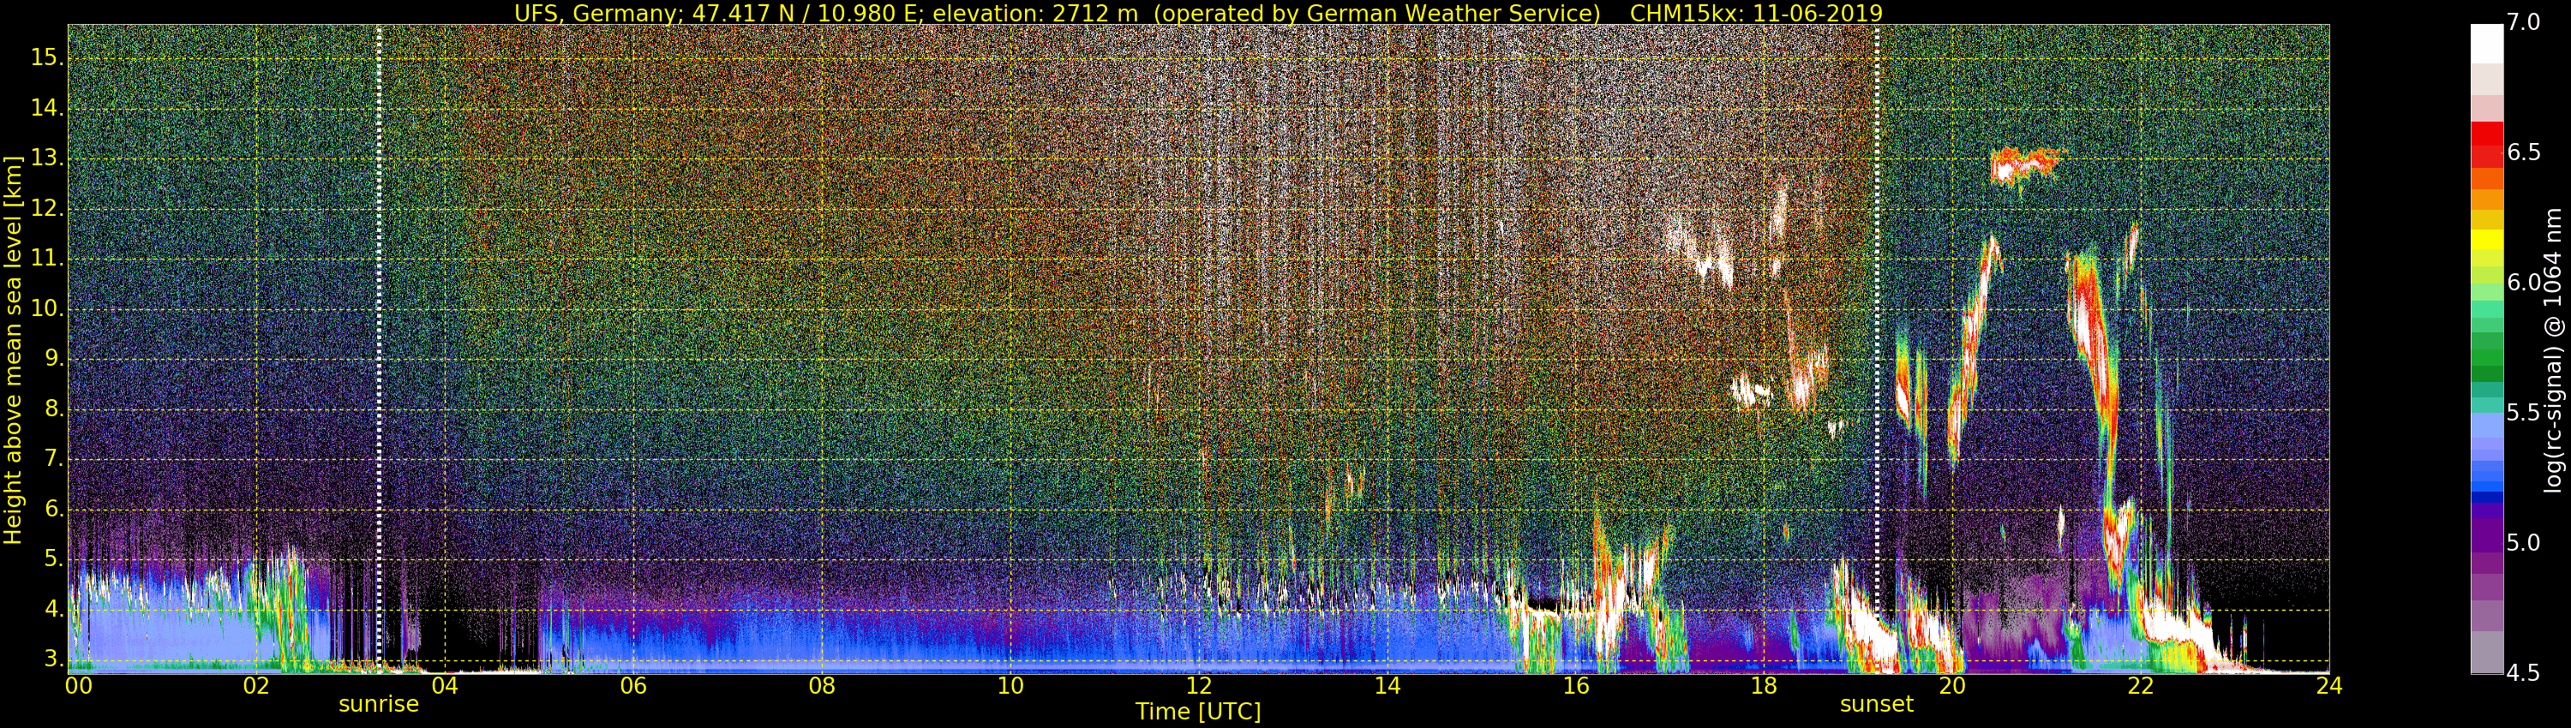The width and height of the screenshot is (2571, 728).
Task: Click the height tick label '9.'
Action: (53, 359)
